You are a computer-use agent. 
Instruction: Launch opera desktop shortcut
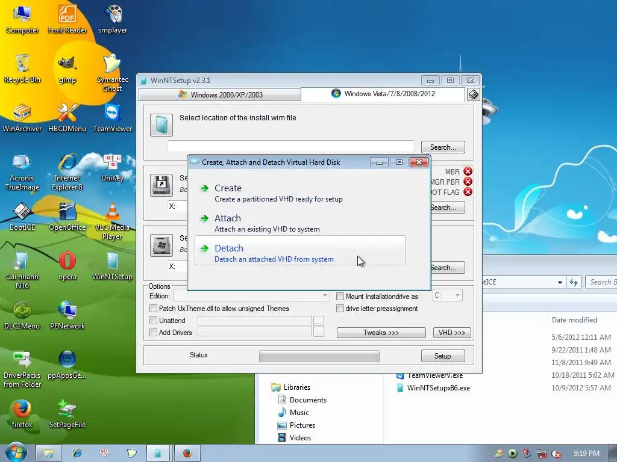(67, 266)
